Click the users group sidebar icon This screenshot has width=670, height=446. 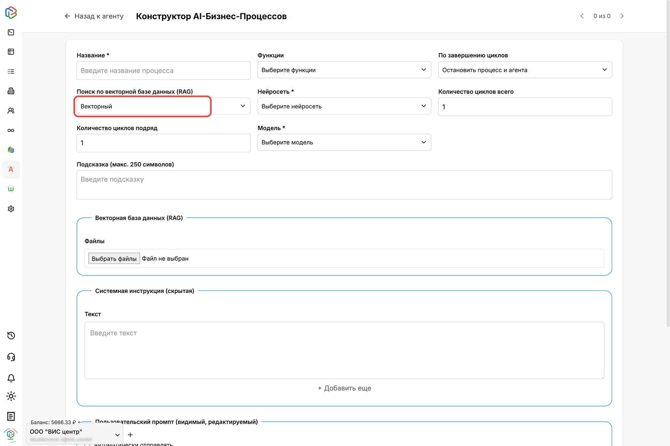(11, 111)
